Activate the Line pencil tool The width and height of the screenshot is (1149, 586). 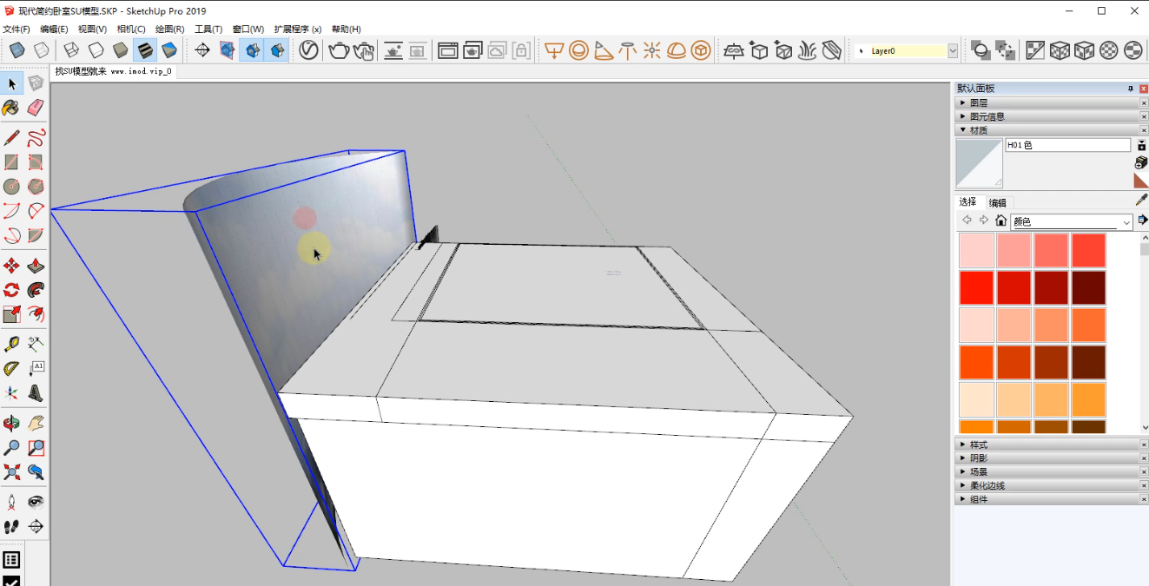(11, 138)
